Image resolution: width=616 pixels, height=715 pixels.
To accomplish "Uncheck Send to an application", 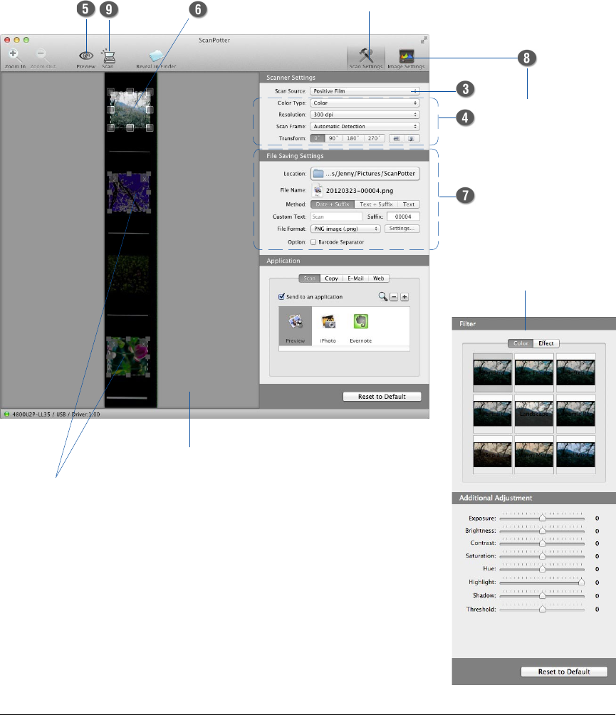I will click(x=281, y=296).
